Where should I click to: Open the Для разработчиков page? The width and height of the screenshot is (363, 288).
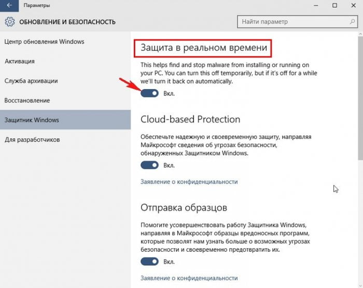[x=33, y=140]
